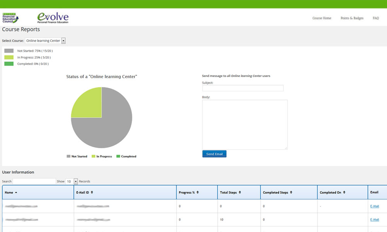Sort the table by Total Steps column
387x232 pixels.
pyautogui.click(x=239, y=192)
